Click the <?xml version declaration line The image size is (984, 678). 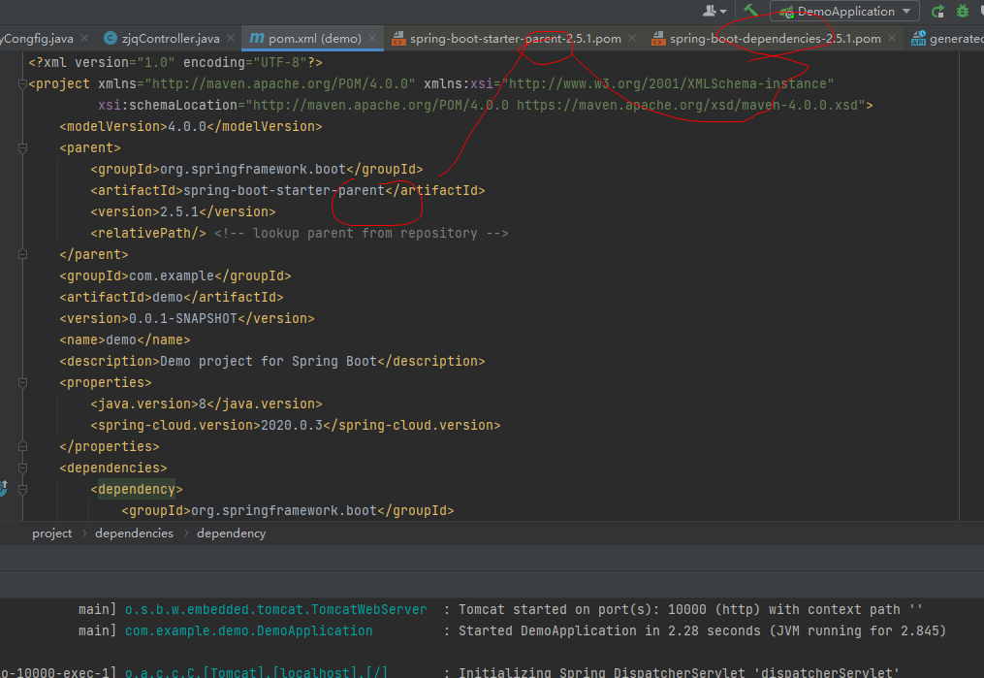175,62
